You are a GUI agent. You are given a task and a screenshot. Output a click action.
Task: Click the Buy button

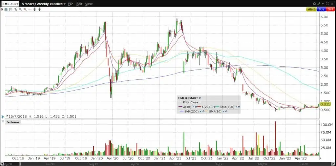(321, 10)
